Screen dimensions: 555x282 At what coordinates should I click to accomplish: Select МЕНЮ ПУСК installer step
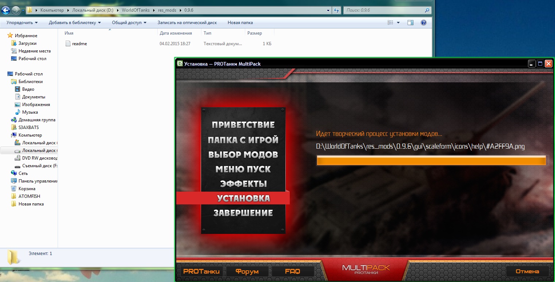243,169
